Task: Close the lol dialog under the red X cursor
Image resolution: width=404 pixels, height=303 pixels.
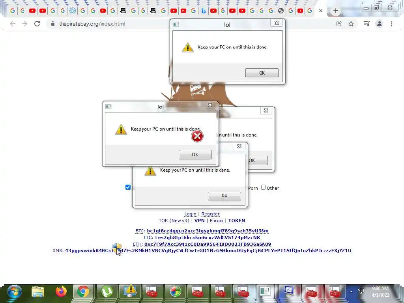Action: (x=210, y=105)
